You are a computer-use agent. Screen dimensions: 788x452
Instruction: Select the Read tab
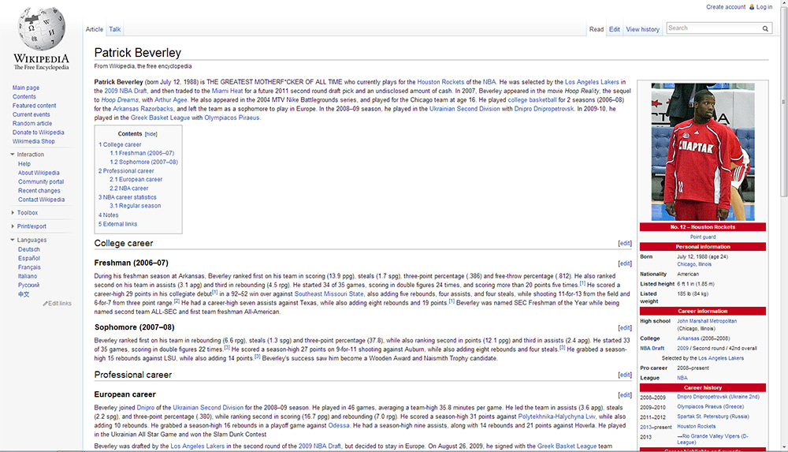coord(597,29)
